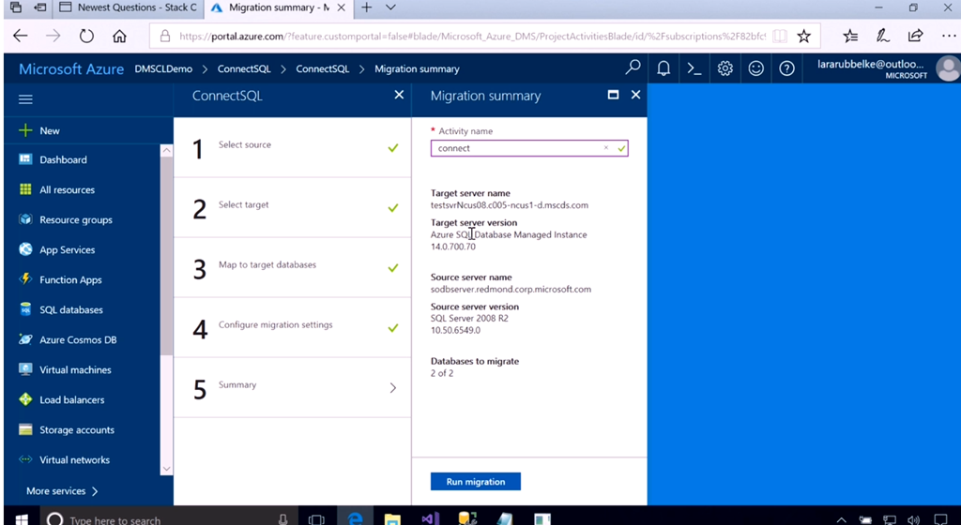Click the ConnectSQL breadcrumb after DMSCLDemo
The image size is (961, 525).
click(x=243, y=68)
